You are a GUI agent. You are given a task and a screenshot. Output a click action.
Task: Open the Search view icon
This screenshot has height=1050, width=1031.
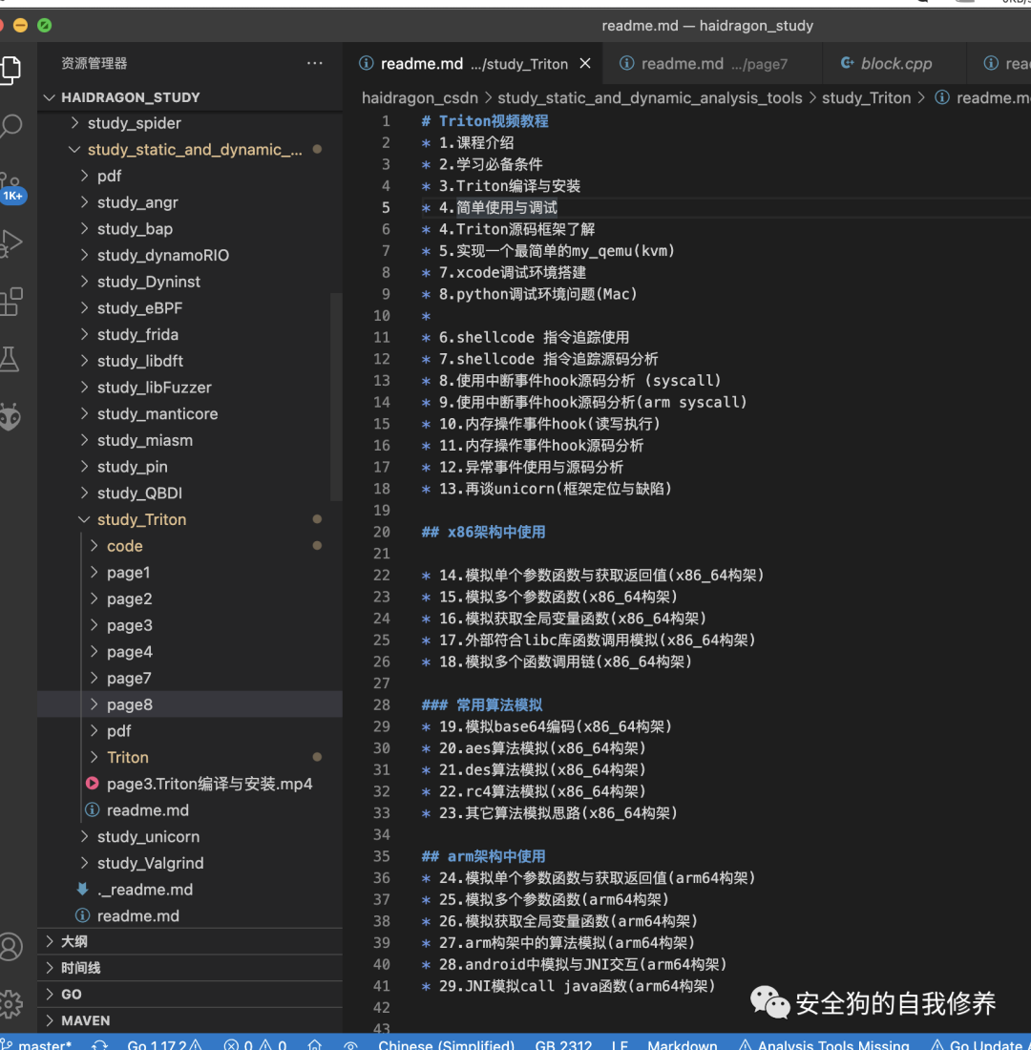coord(11,126)
